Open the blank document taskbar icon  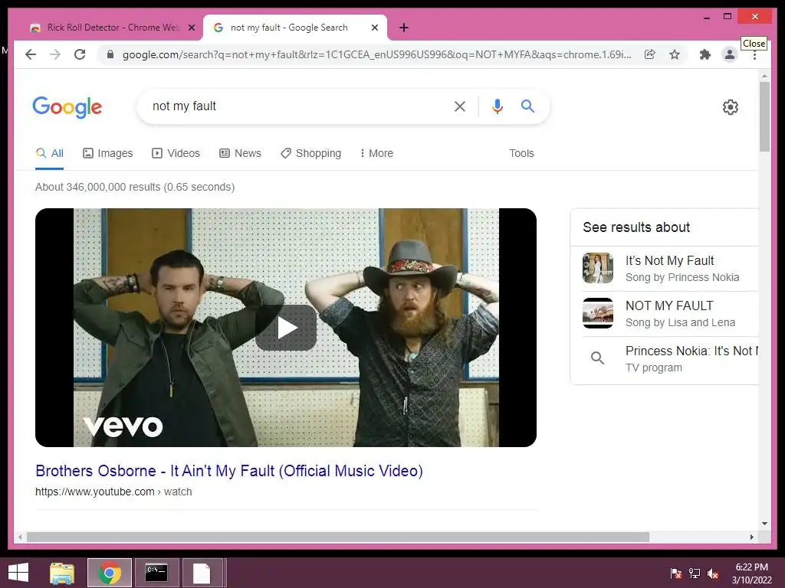(202, 573)
